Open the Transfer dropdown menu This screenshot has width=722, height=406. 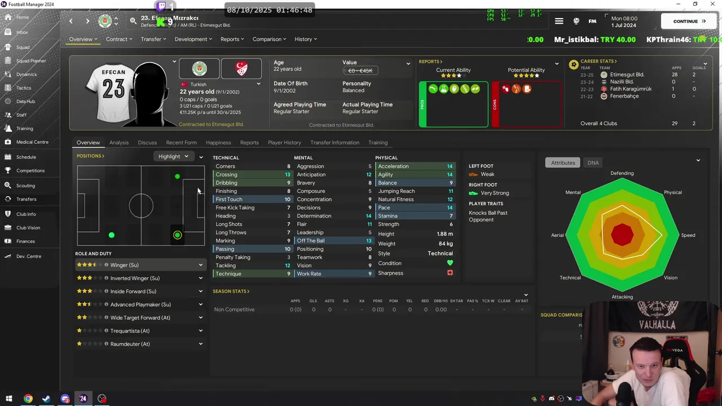[x=153, y=39]
